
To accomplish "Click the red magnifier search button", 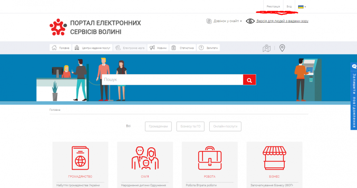I will [249, 80].
